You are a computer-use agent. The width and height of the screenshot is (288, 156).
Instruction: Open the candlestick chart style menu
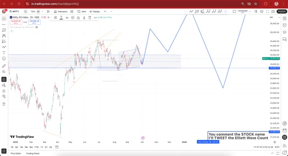click(x=48, y=11)
